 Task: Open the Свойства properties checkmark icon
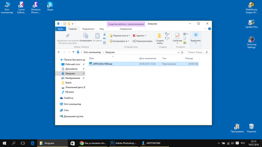pyautogui.click(x=177, y=36)
